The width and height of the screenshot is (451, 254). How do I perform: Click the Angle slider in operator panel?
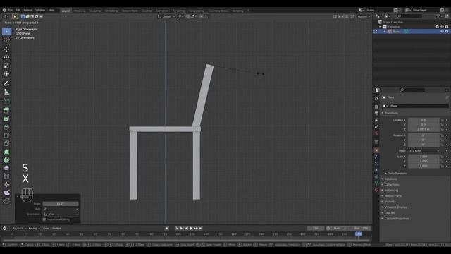61,204
